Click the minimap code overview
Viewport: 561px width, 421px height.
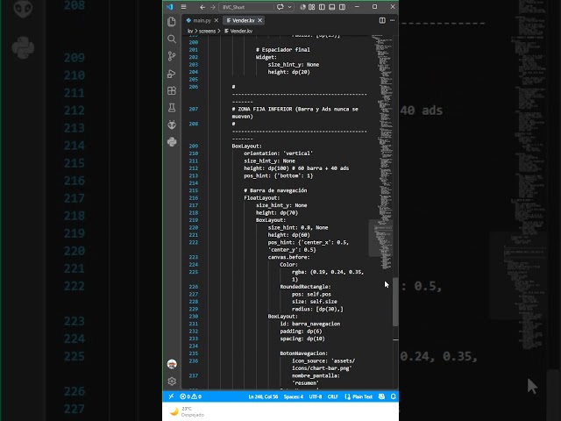point(381,150)
